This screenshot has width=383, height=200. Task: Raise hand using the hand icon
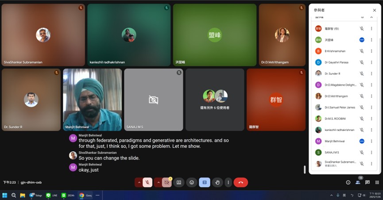[217, 182]
